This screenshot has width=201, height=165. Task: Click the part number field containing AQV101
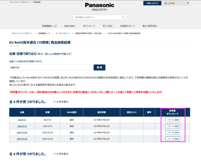pyautogui.click(x=51, y=68)
